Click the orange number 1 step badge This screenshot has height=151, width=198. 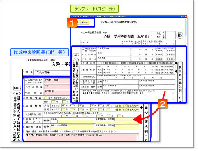[x=72, y=23]
